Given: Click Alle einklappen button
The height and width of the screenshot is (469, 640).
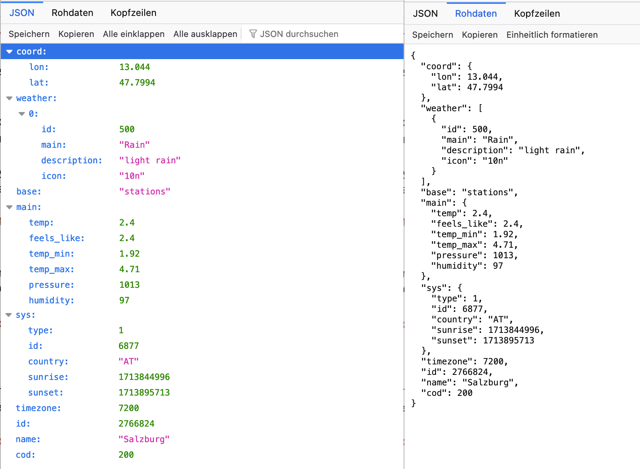Looking at the screenshot, I should [134, 34].
